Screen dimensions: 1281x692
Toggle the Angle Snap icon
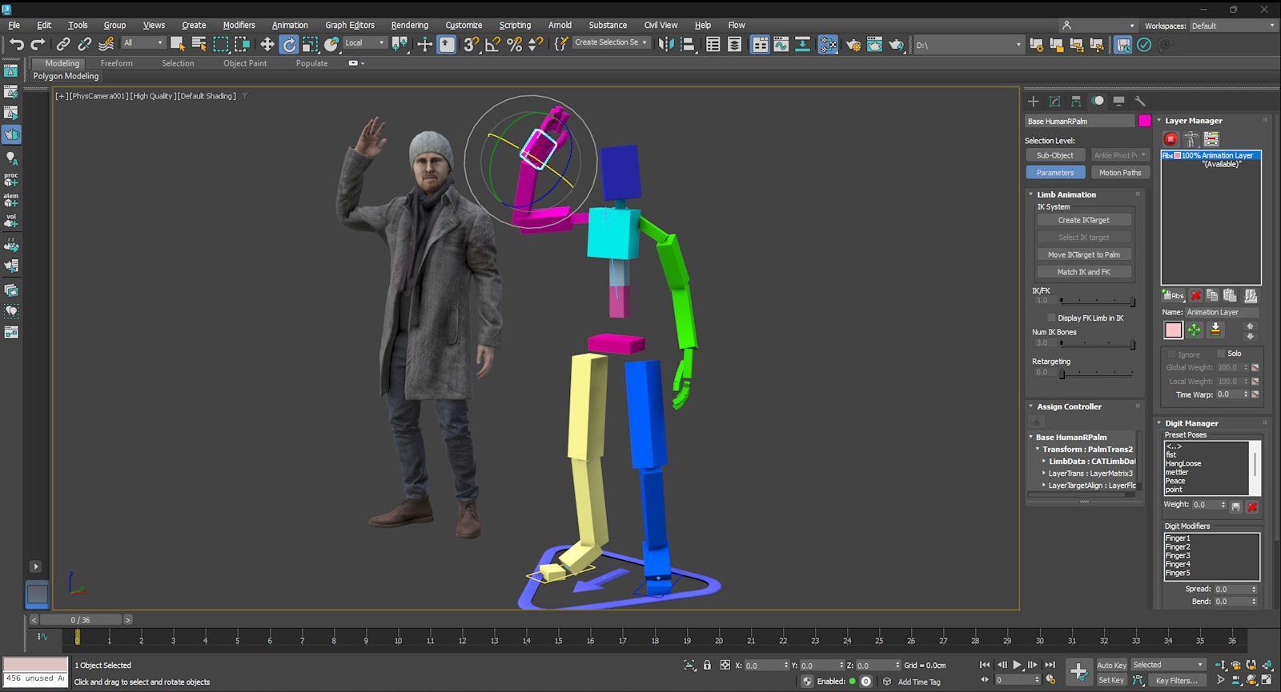click(x=493, y=45)
